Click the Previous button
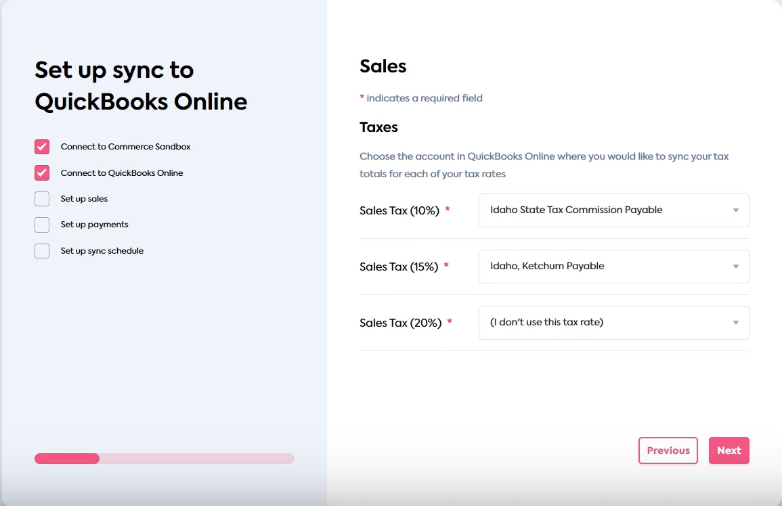This screenshot has height=506, width=782. [x=668, y=450]
